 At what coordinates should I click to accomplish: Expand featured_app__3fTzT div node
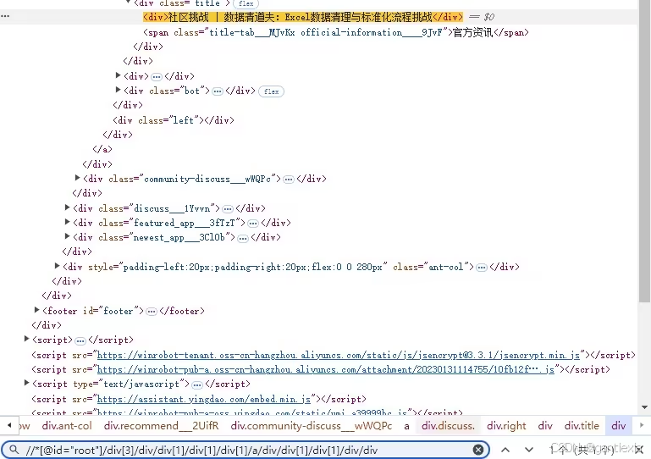(67, 222)
